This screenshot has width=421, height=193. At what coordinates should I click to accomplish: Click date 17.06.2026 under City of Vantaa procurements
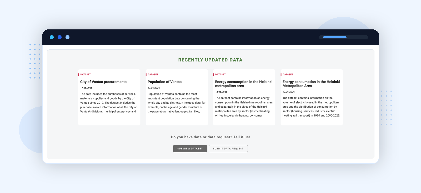coord(86,88)
